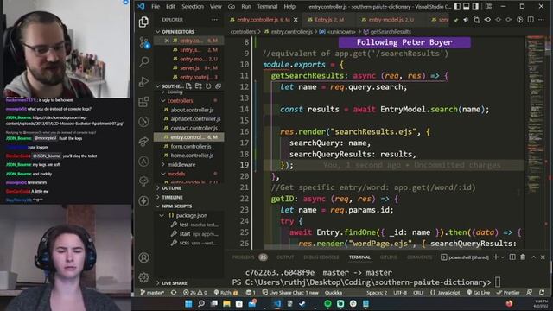
Task: Collapse the SOUTHE... project section
Action: (x=170, y=86)
